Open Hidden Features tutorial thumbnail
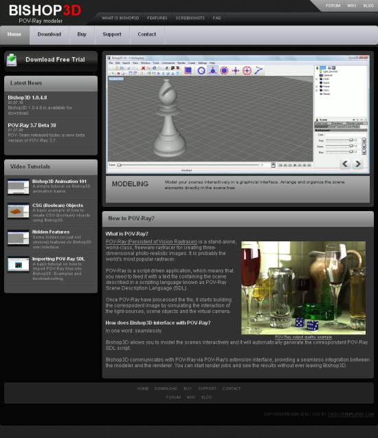The height and width of the screenshot is (438, 378). coord(18,238)
